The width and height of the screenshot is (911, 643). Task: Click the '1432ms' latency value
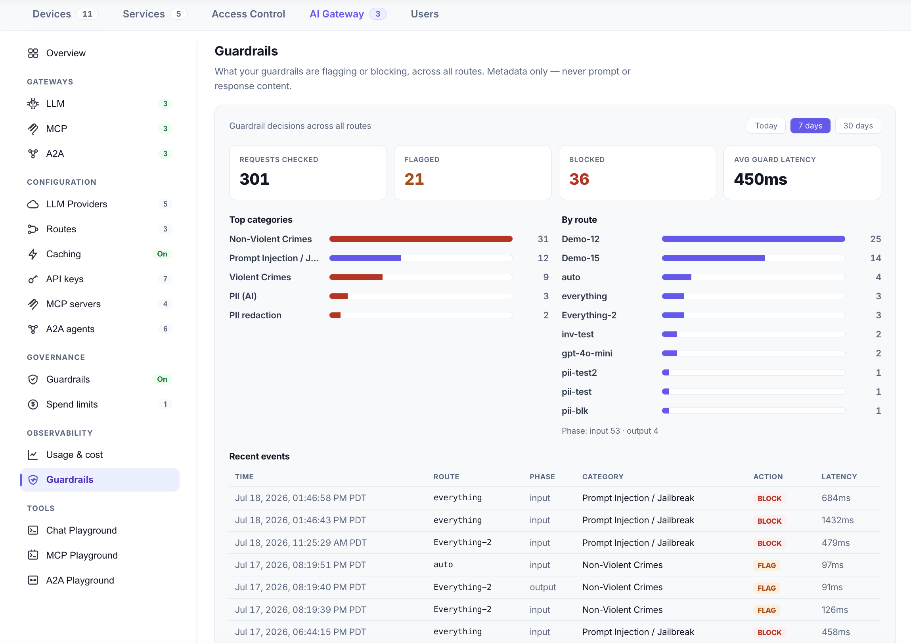pos(837,520)
